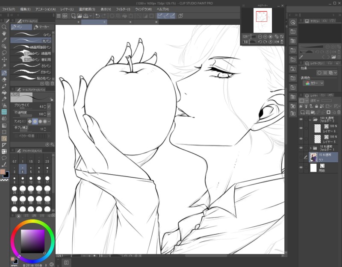The image size is (342, 267).
Task: Click the lock layer padlock icon
Action: pos(316,106)
